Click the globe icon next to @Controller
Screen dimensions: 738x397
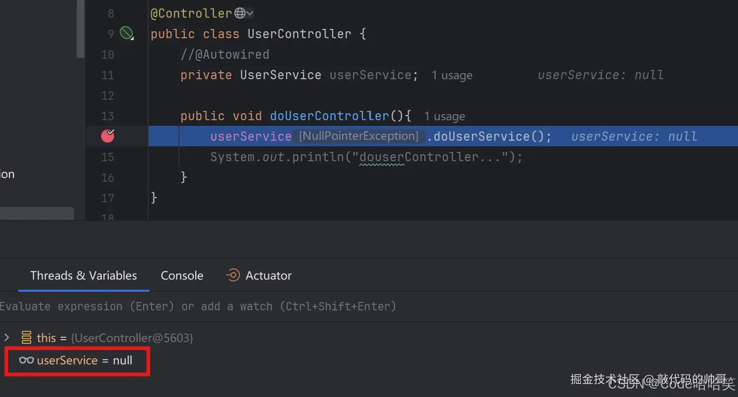coord(240,13)
